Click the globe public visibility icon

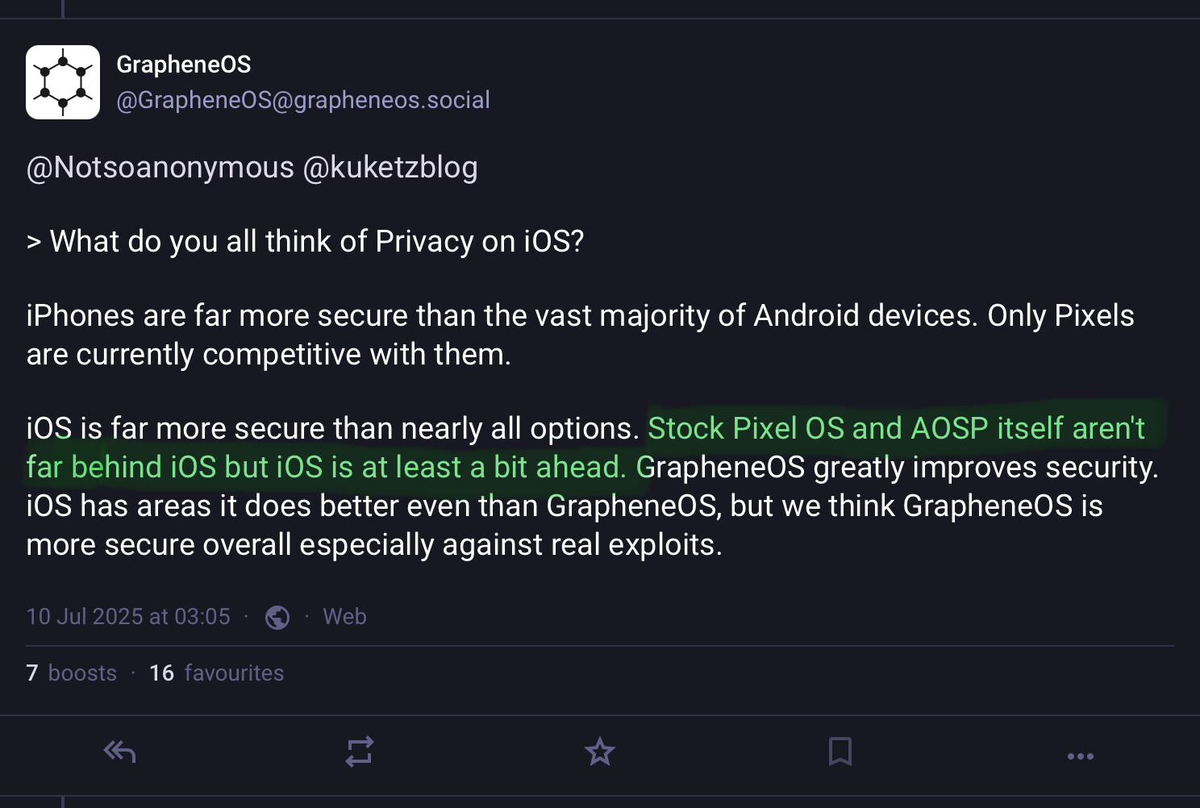(x=277, y=618)
